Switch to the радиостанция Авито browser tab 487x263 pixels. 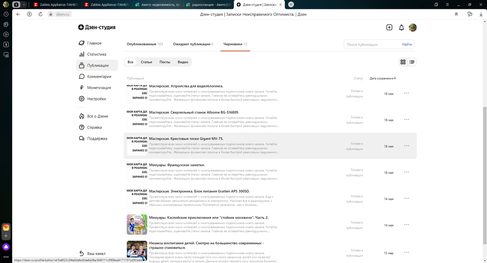(208, 4)
